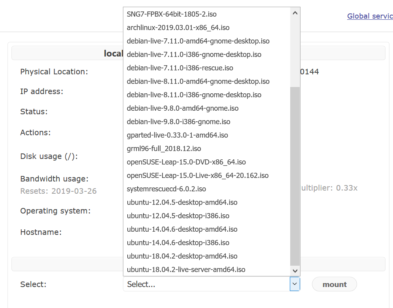Viewport: 393px width, 308px height.
Task: Click the Select... combo box field
Action: coord(211,284)
